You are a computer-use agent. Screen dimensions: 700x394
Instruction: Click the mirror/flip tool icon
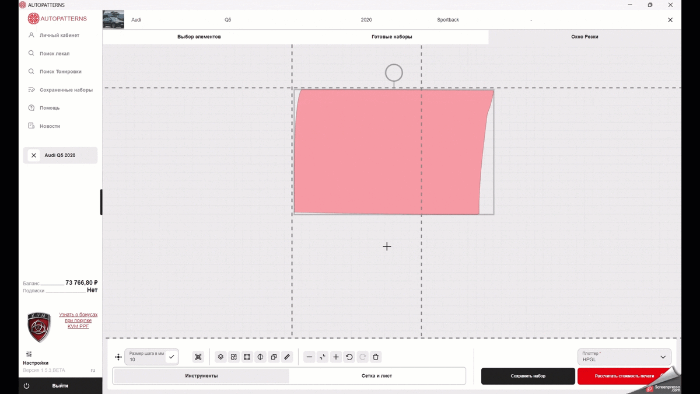click(261, 357)
